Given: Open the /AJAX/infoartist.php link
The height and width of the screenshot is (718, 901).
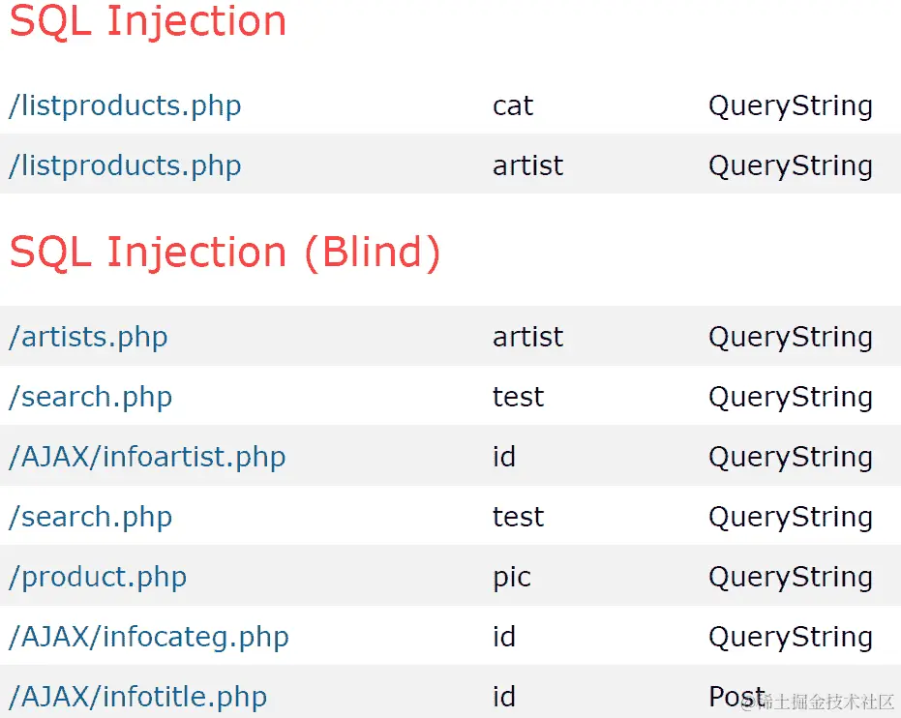Looking at the screenshot, I should coord(147,457).
